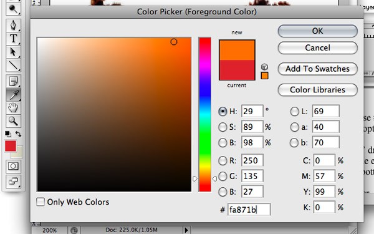
Task: Toggle Quick Mask mode
Action: click(x=13, y=166)
